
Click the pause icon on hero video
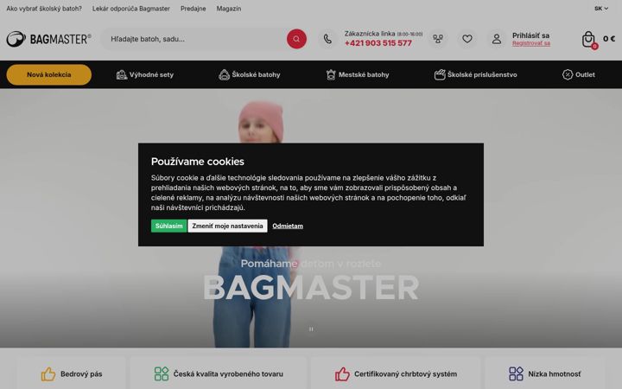(311, 329)
